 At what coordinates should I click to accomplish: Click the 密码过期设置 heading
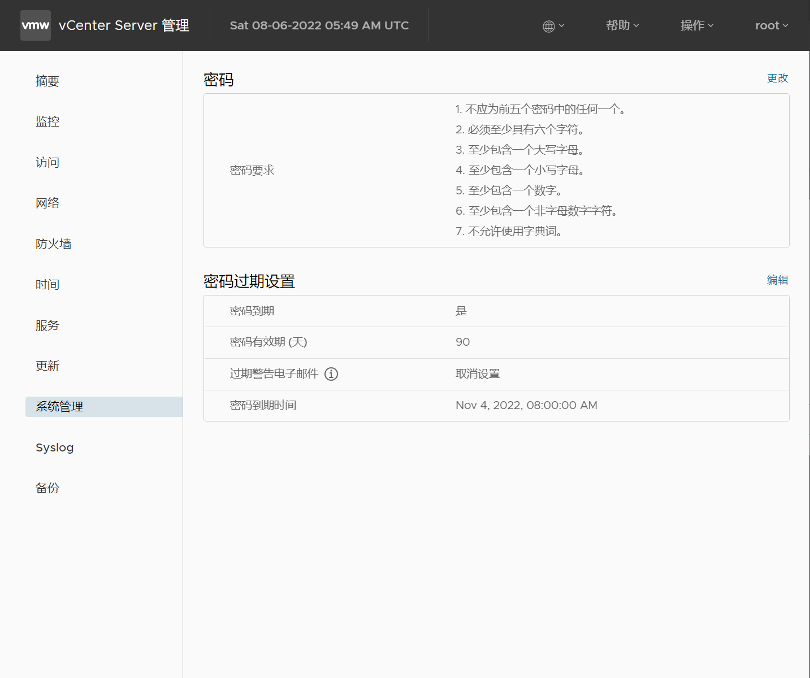pos(249,281)
